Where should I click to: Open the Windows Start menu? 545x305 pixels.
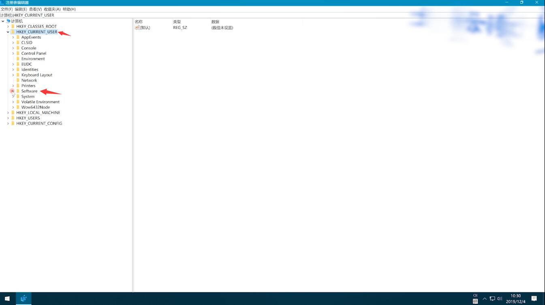pyautogui.click(x=7, y=299)
